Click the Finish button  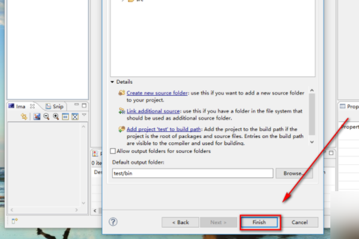coord(259,222)
